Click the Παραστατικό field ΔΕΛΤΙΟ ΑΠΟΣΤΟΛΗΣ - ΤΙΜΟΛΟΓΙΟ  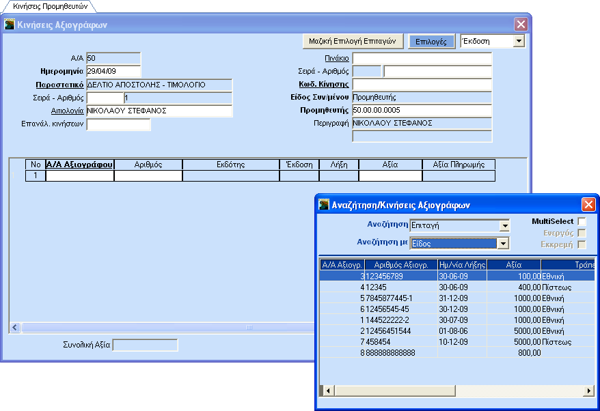pos(159,85)
